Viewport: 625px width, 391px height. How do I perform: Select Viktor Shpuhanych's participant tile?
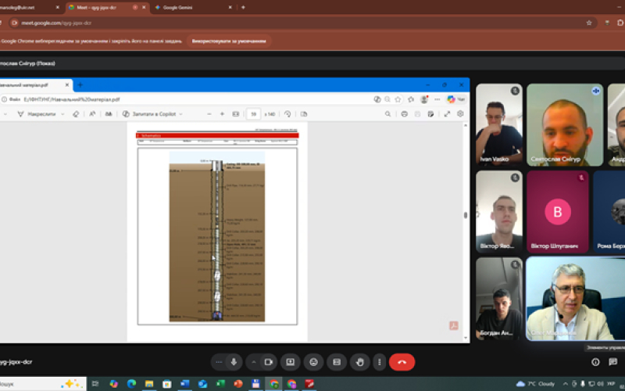coord(556,211)
